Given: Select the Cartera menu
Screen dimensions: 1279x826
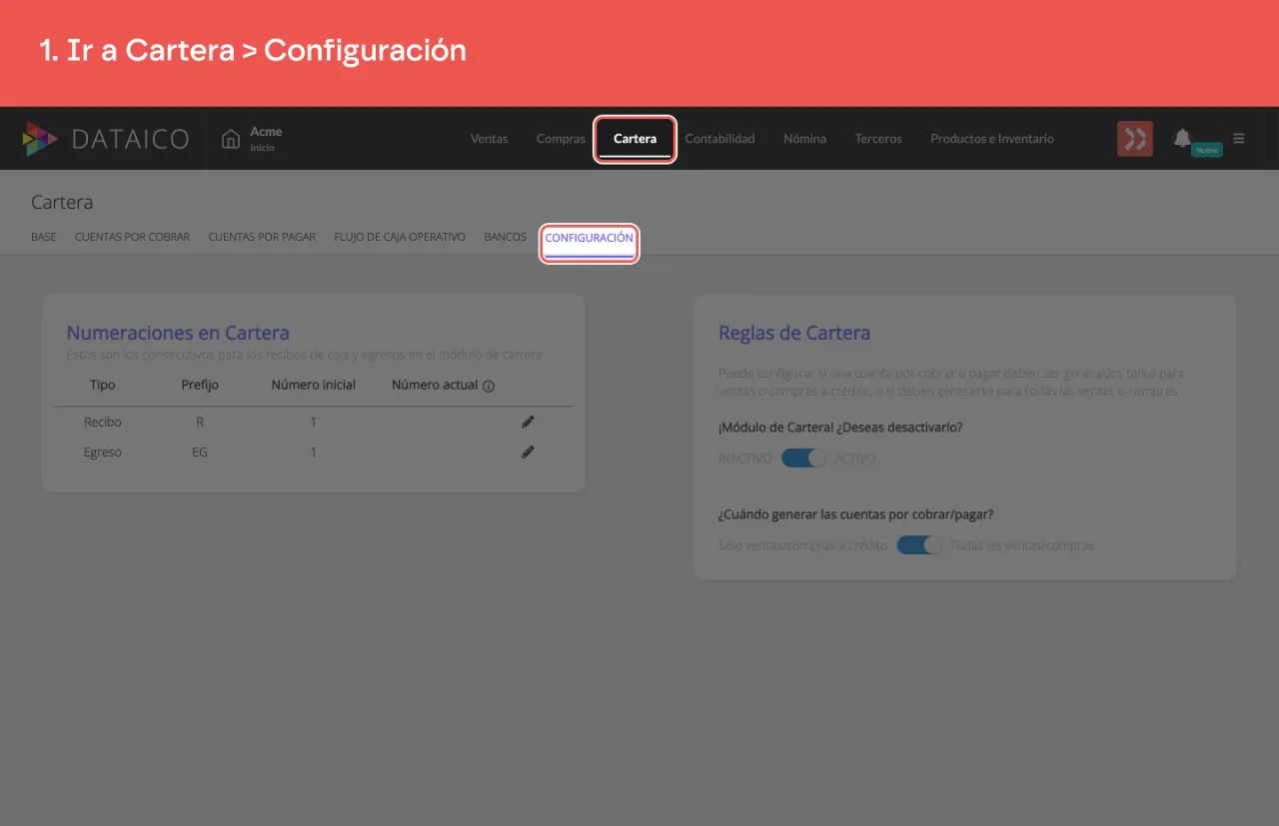Looking at the screenshot, I should point(636,139).
